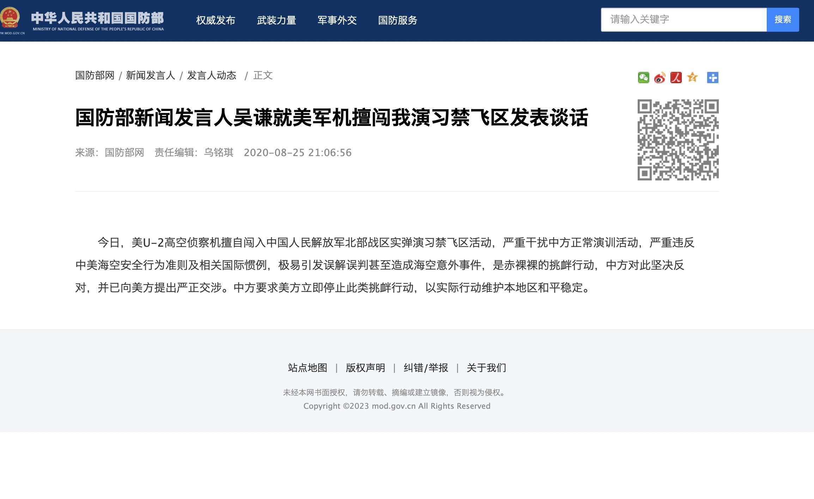814x499 pixels.
Task: Open 武装力量 navigation menu
Action: coord(276,20)
